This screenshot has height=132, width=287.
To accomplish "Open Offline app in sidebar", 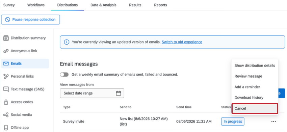I will click(25, 127).
